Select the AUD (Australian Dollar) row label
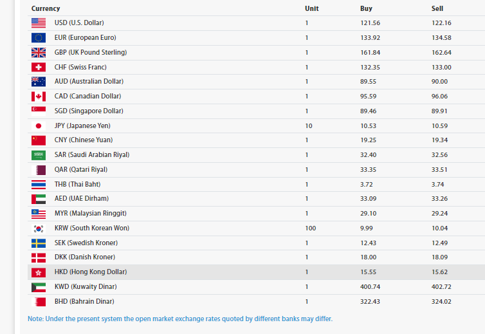485x334 pixels. pyautogui.click(x=89, y=82)
